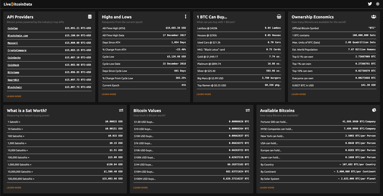The width and height of the screenshot is (383, 196).
Task: Click the '$100M USD buys...' label
Action: click(x=145, y=179)
